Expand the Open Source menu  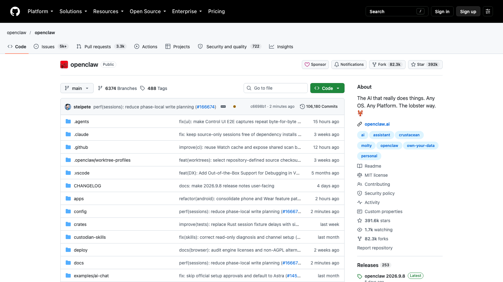tap(148, 11)
